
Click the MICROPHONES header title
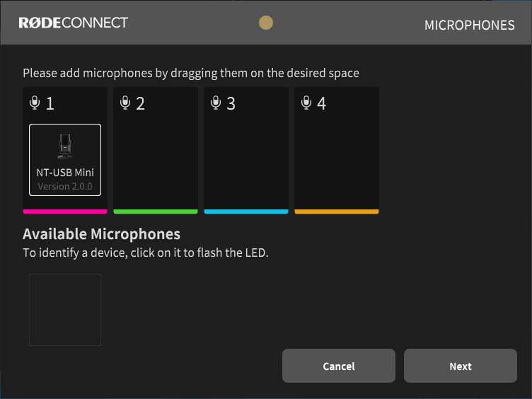469,25
